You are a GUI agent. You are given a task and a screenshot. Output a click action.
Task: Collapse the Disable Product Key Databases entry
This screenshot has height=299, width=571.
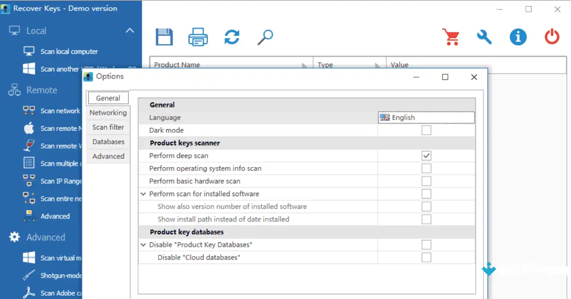tap(143, 244)
